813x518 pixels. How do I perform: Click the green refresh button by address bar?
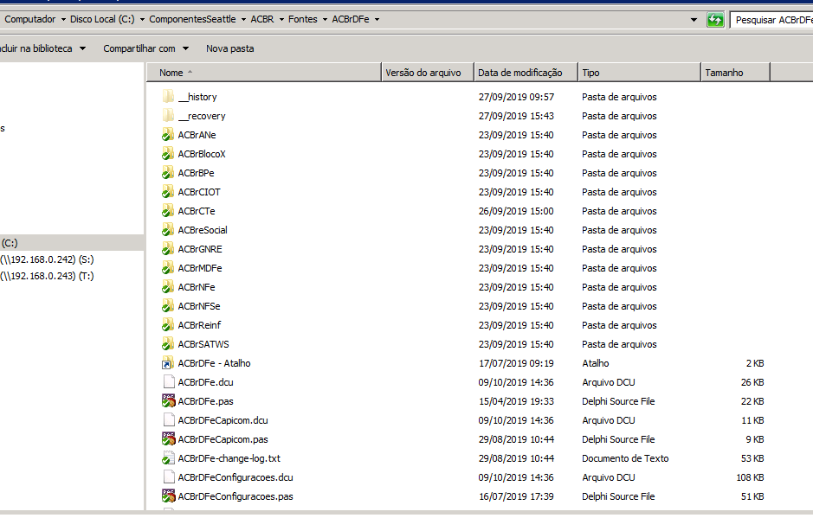point(715,20)
